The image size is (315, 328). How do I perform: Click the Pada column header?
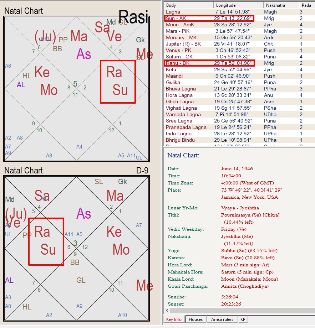307,5
